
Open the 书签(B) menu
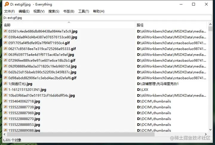point(69,11)
